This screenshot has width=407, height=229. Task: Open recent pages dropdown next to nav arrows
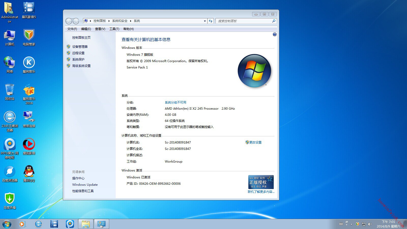pyautogui.click(x=81, y=21)
